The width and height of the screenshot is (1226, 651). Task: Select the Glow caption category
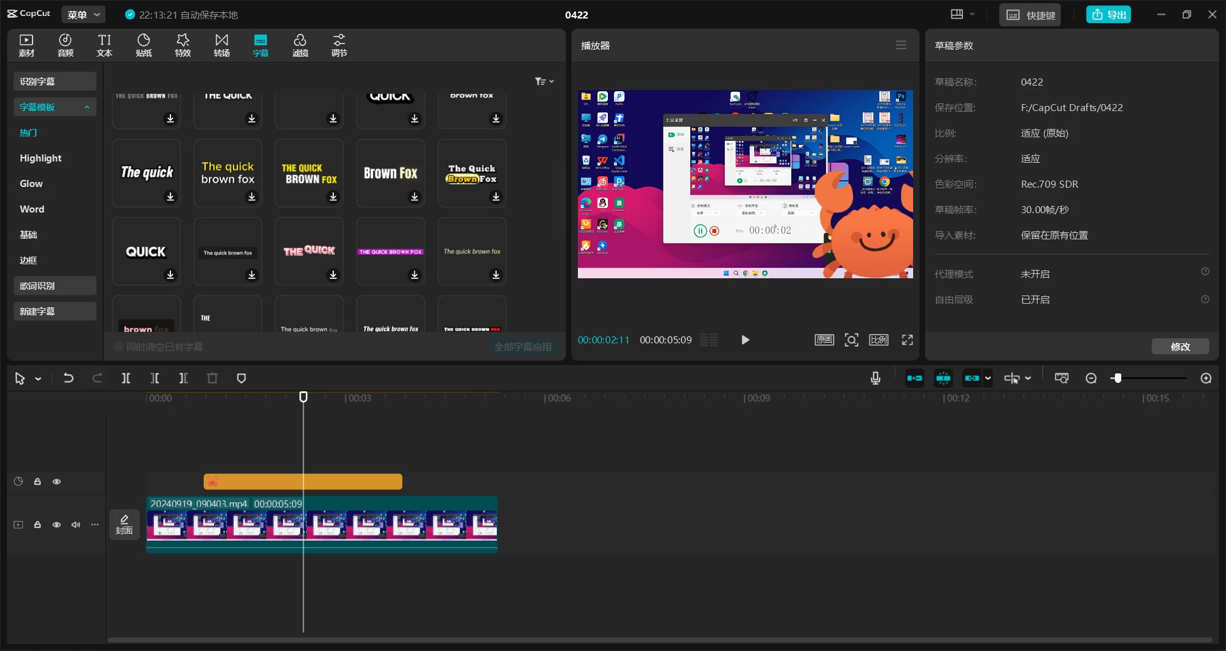[31, 184]
